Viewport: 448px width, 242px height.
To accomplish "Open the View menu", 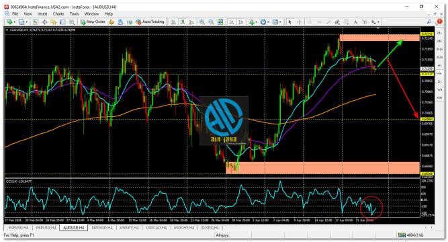I will click(28, 13).
